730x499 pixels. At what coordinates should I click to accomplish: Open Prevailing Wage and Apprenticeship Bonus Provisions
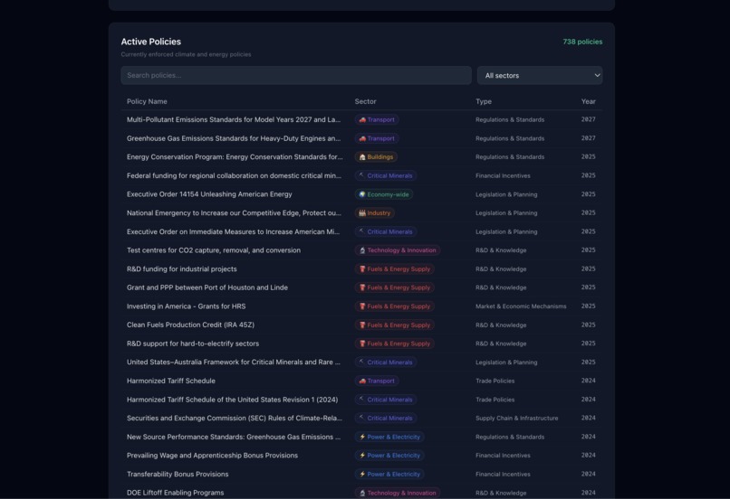tap(212, 456)
